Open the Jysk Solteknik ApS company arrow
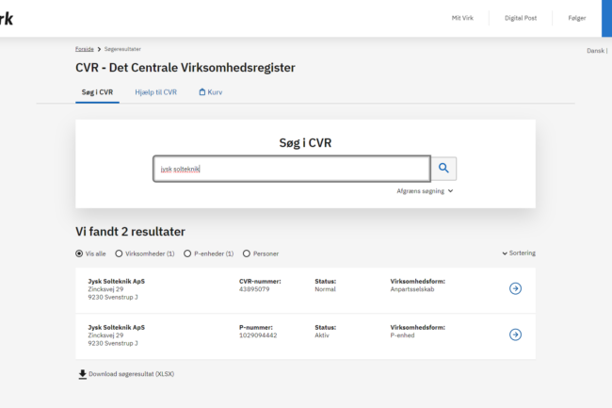Image resolution: width=612 pixels, height=408 pixels. [515, 288]
